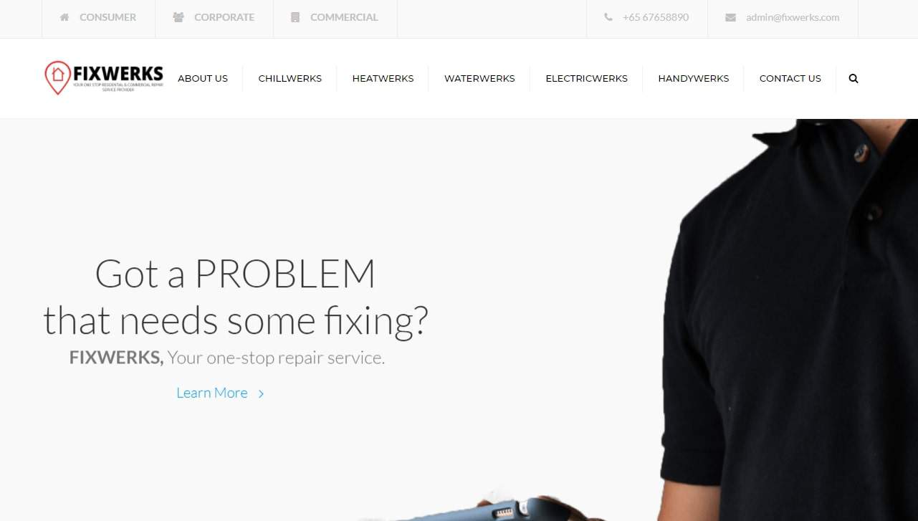The height and width of the screenshot is (521, 918).
Task: Go to the Heatwerks page
Action: coord(383,79)
